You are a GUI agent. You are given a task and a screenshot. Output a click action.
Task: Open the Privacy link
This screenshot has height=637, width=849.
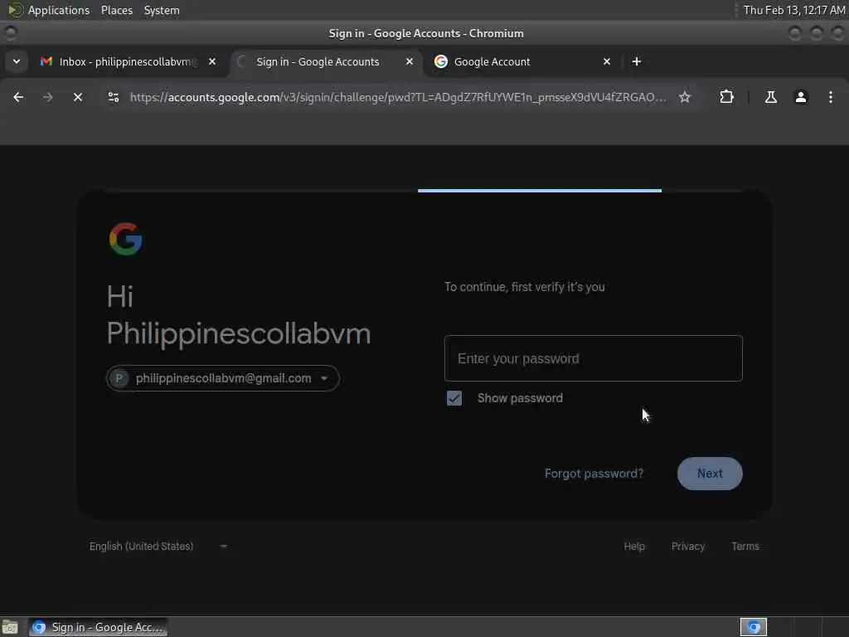687,546
